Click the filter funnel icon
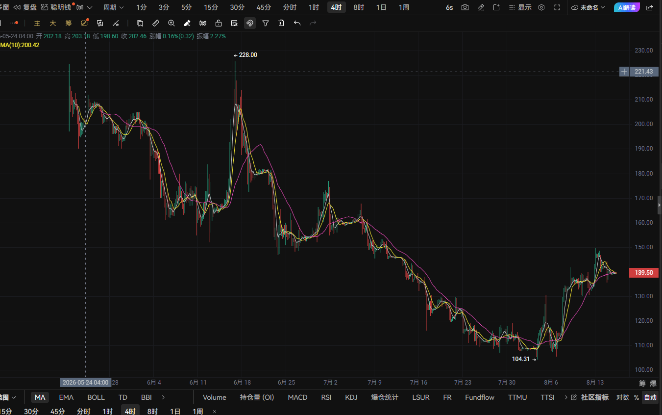This screenshot has width=662, height=415. [266, 23]
